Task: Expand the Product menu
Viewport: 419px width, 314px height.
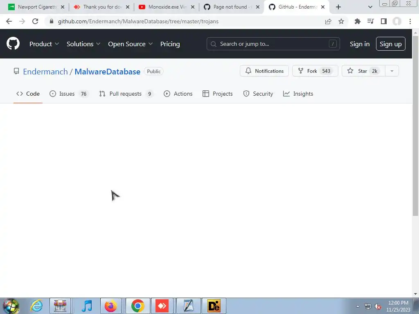Action: 44,44
